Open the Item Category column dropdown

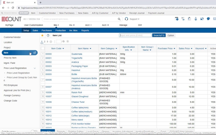tap(116, 49)
